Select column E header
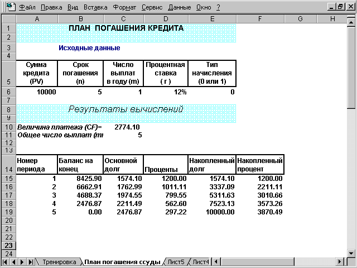Image resolution: width=357 pixels, height=268 pixels. pyautogui.click(x=213, y=19)
